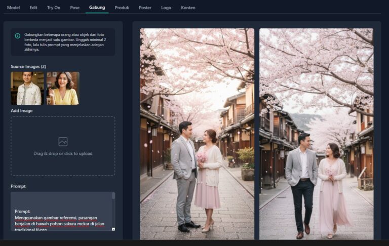Viewport: 389px width, 246px height.
Task: Click the "Source Images (2)" label
Action: click(28, 67)
